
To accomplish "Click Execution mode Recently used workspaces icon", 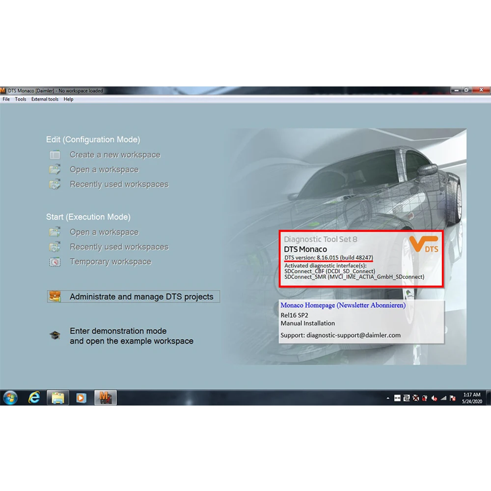I will 55,247.
